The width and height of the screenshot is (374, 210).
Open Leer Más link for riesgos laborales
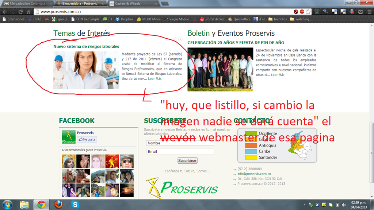[154, 78]
